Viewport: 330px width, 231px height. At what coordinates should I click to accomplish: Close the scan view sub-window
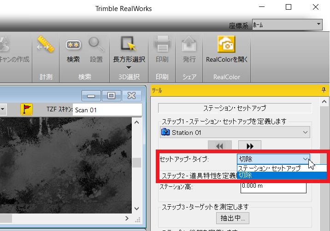pos(132,96)
